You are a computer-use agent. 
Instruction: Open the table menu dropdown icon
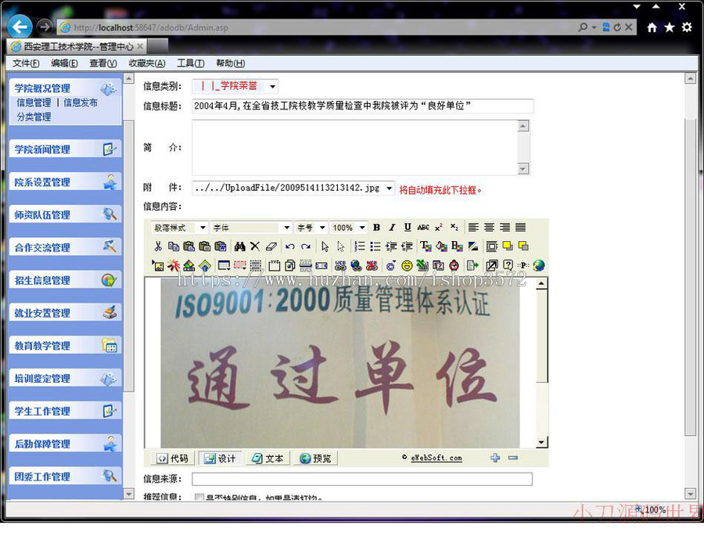pyautogui.click(x=224, y=265)
